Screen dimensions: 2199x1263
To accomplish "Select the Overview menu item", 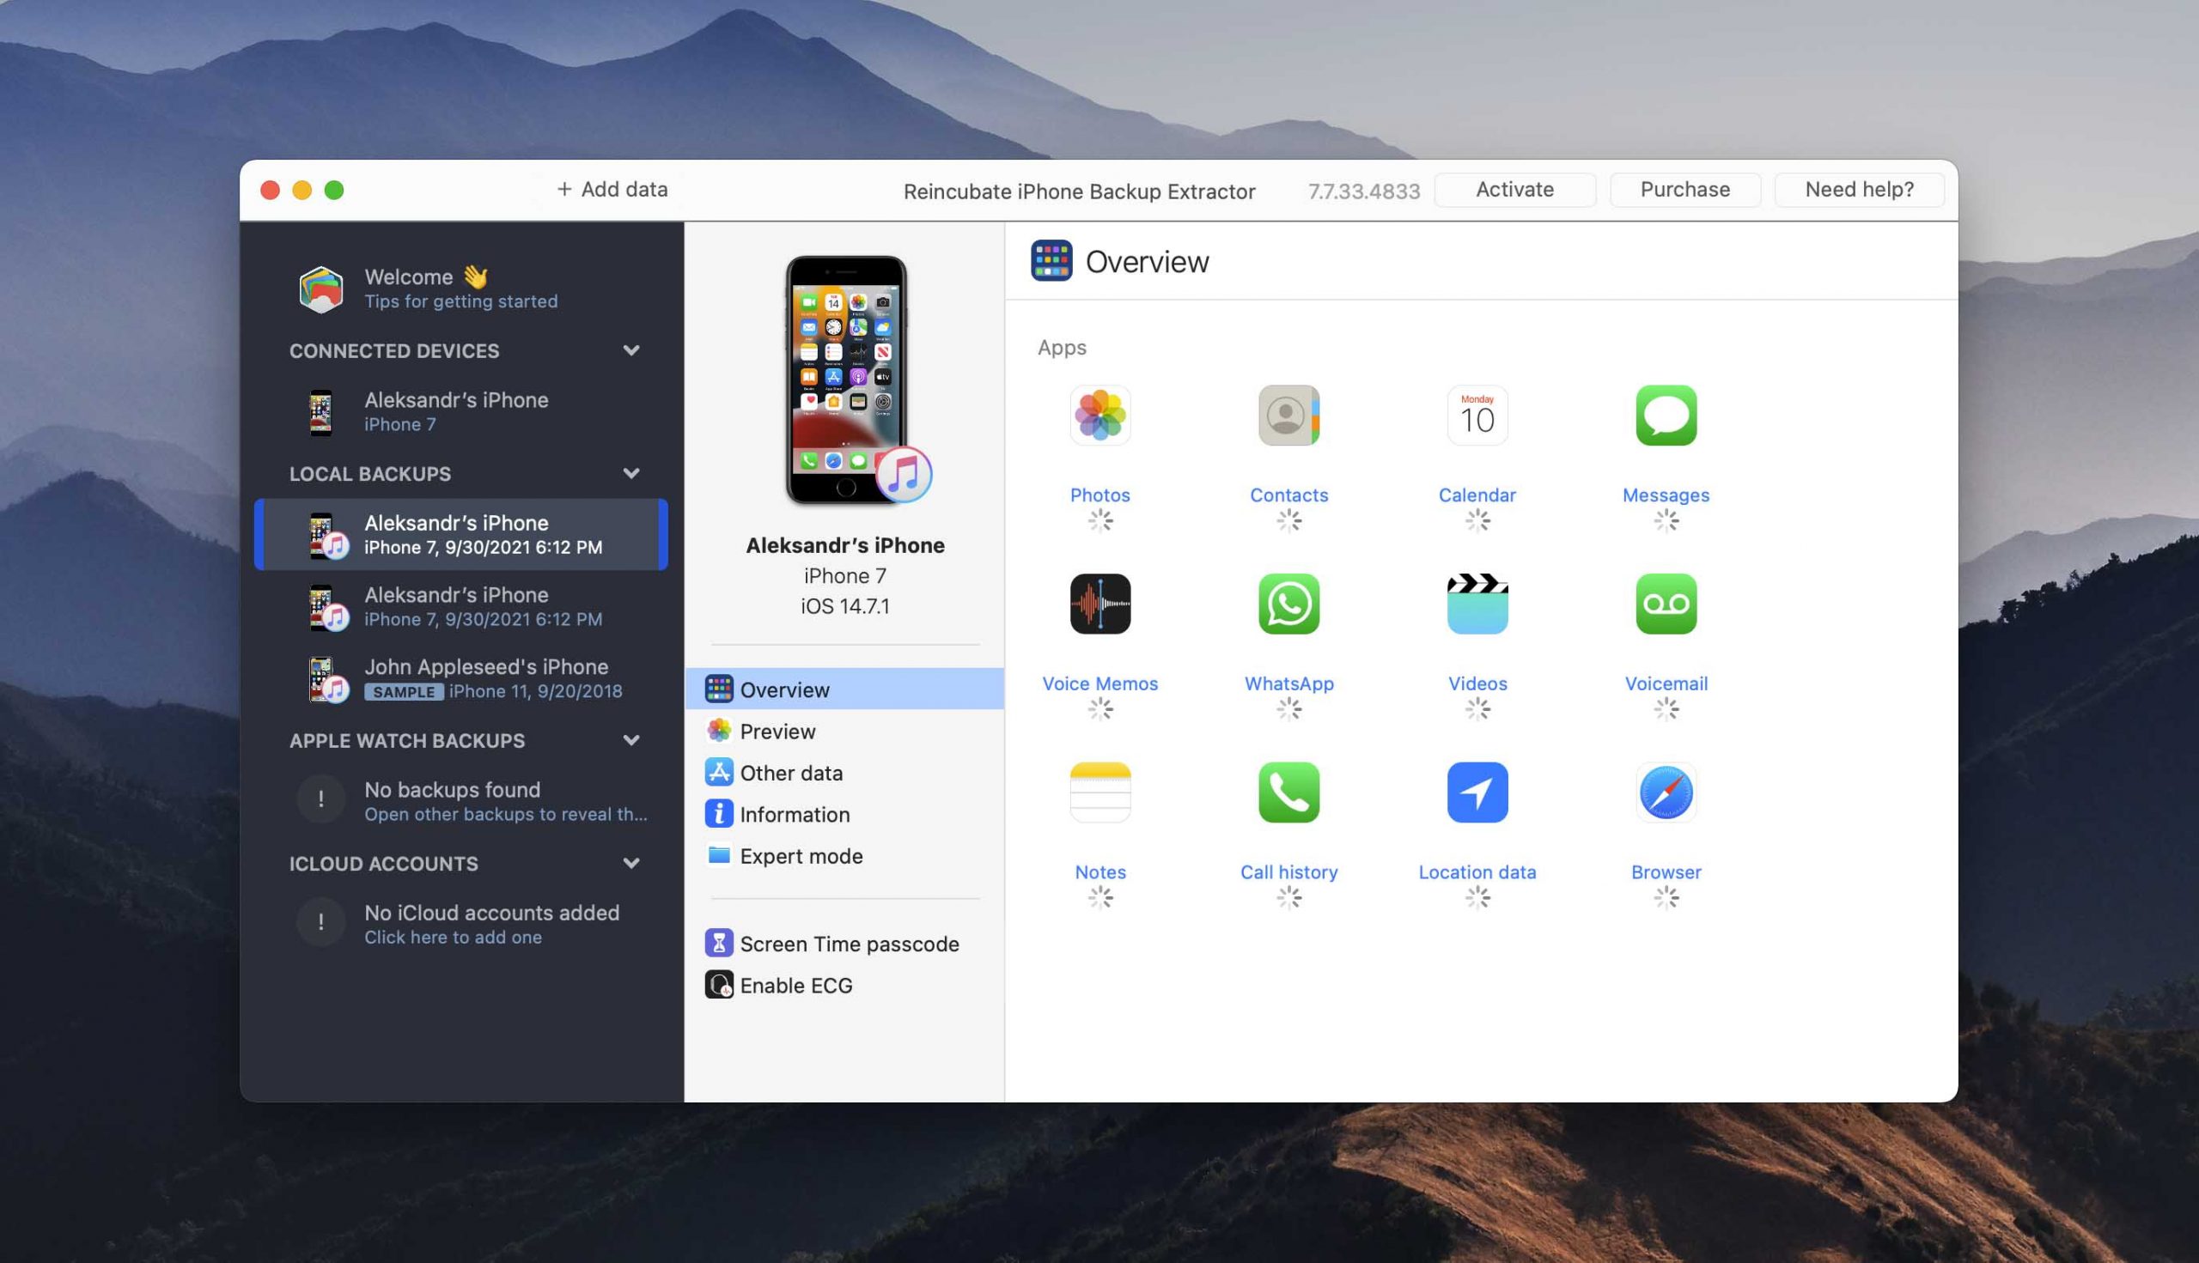I will (x=844, y=689).
